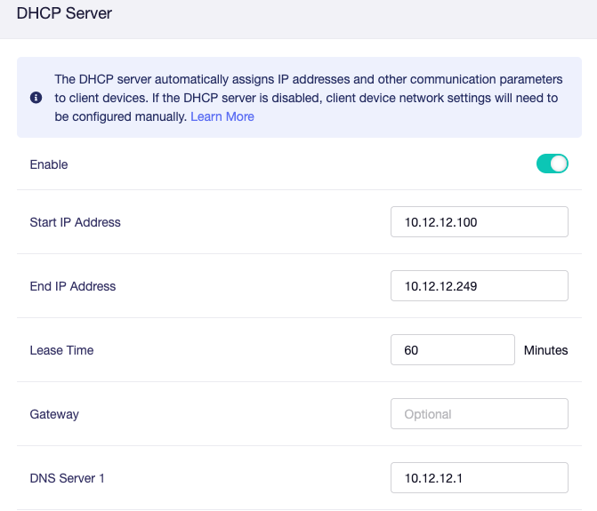Viewport: 597px width, 511px height.
Task: Click the End IP Address label
Action: click(73, 286)
